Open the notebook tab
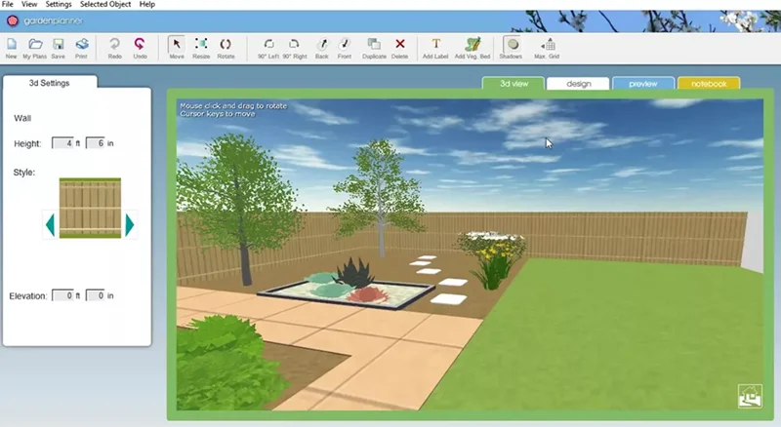Viewport: 781px width, 427px height. [x=708, y=84]
